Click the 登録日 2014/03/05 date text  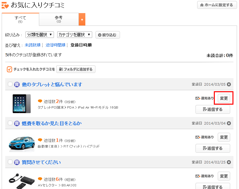pyautogui.click(x=209, y=84)
